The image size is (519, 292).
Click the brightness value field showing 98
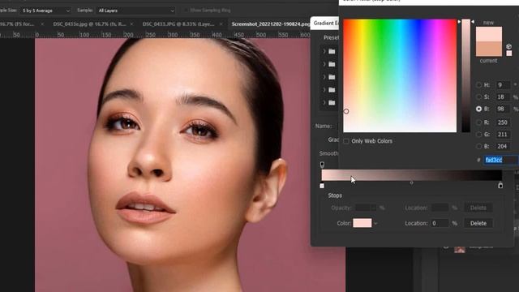[503, 109]
